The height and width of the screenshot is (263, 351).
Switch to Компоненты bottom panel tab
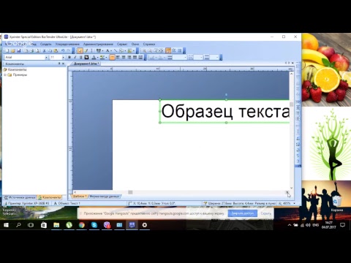coord(50,197)
